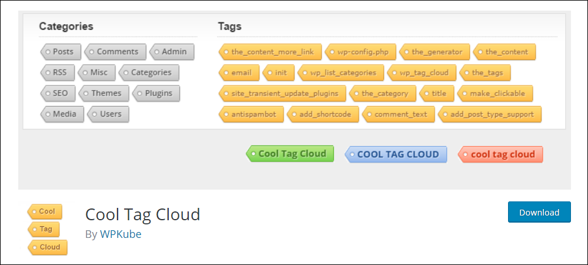Viewport: 588px width, 265px height.
Task: Select the site_transient_update_plugins tag
Action: pyautogui.click(x=282, y=94)
